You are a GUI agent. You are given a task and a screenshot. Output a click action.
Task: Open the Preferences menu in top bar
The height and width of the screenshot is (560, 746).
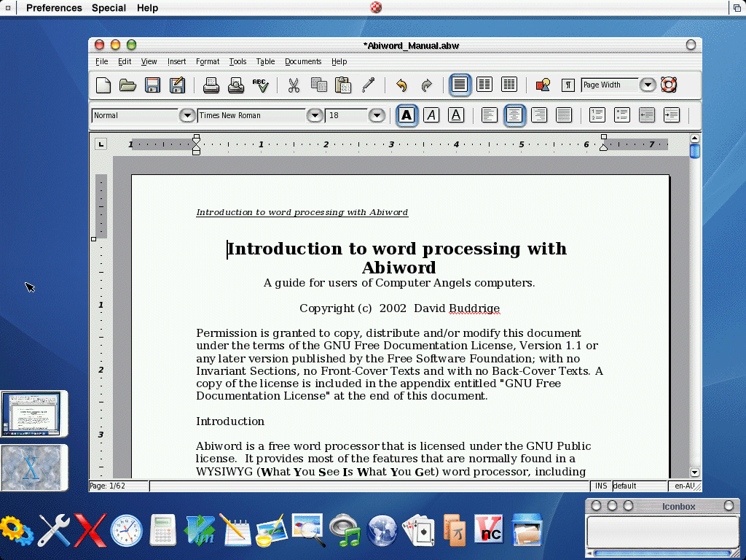(x=54, y=8)
